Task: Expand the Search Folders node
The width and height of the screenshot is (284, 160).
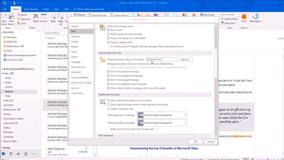Action: pos(2,141)
